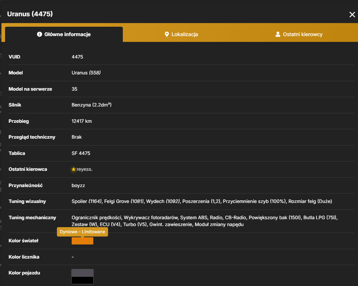Image resolution: width=358 pixels, height=286 pixels.
Task: Open the Główne informacje tab
Action: 64,34
